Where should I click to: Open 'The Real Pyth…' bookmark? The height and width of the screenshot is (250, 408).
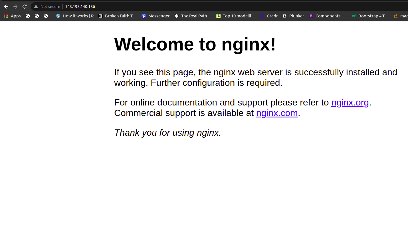[193, 16]
